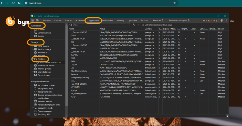Open the Recorder tab

158,20
